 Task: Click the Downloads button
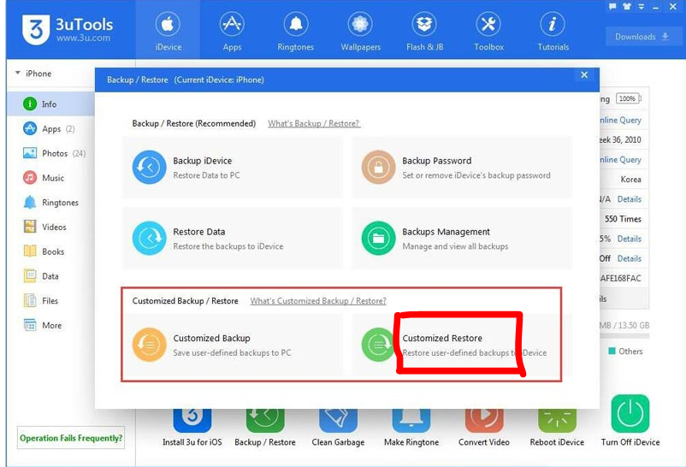click(x=642, y=37)
